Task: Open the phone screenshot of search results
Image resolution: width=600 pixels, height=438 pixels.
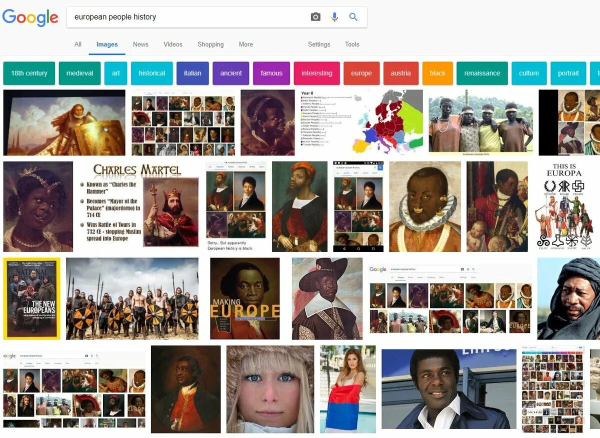Action: coord(358,206)
